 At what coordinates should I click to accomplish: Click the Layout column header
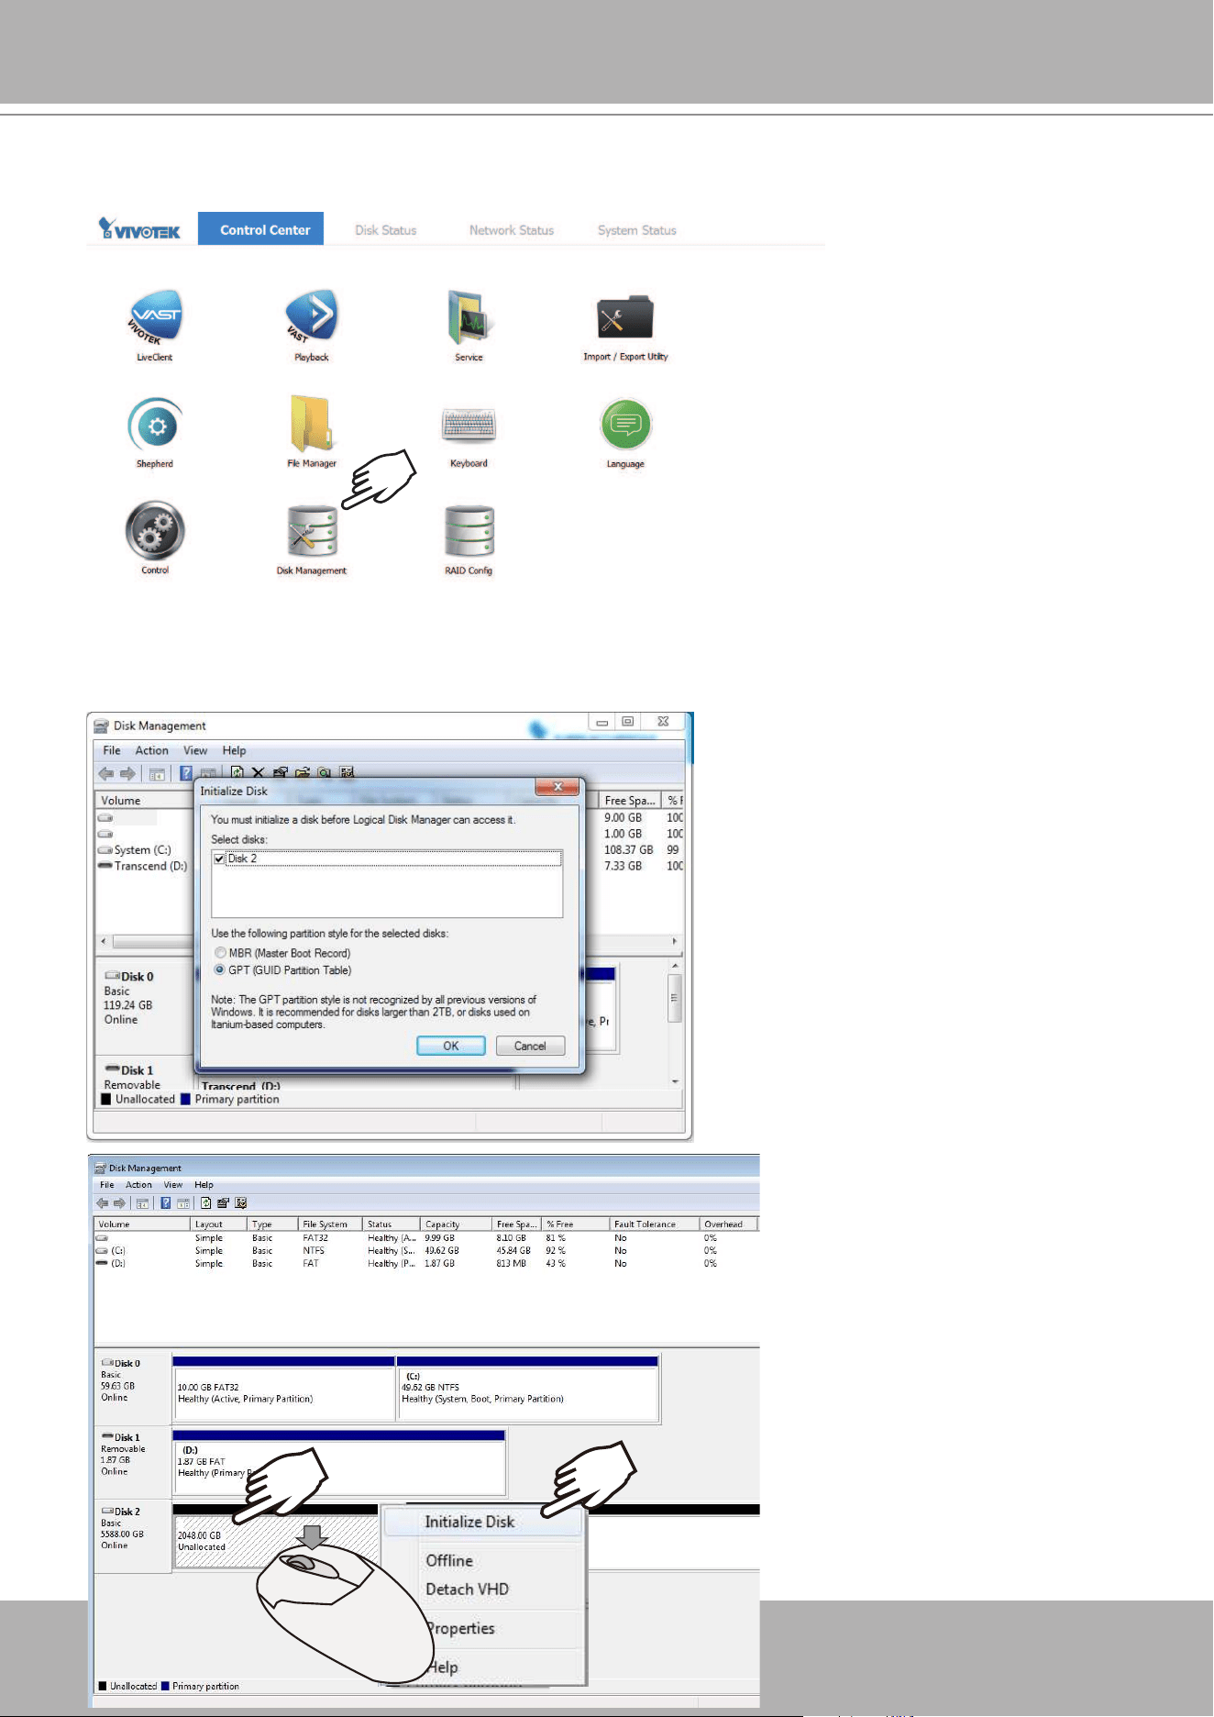click(219, 1224)
